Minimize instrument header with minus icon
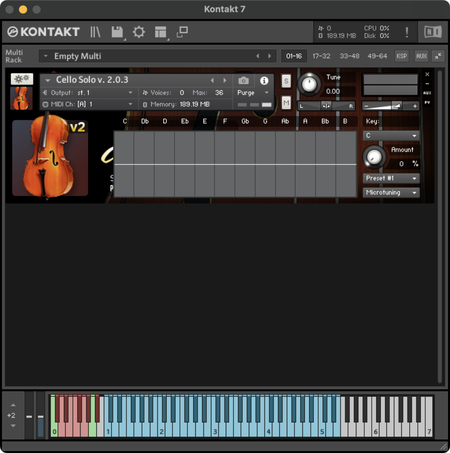This screenshot has height=453, width=450. [427, 84]
